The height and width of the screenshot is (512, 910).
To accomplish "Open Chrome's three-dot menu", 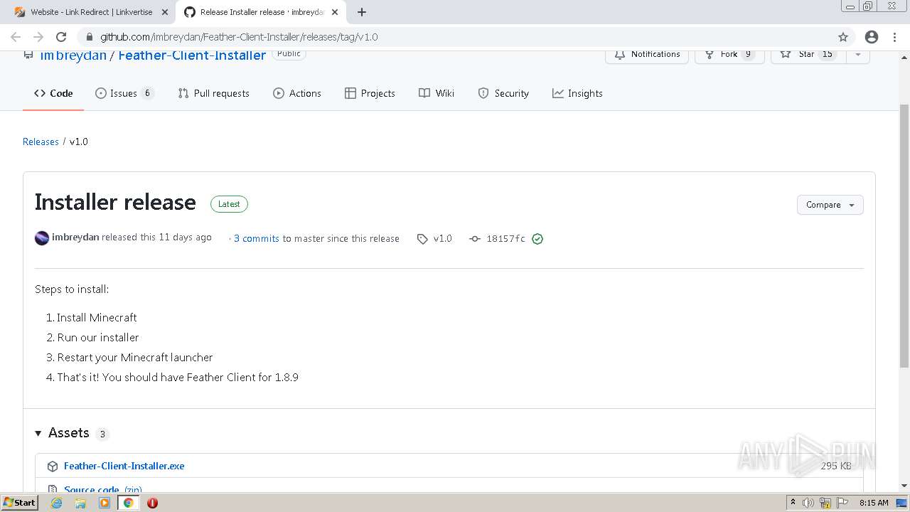I will coord(894,37).
